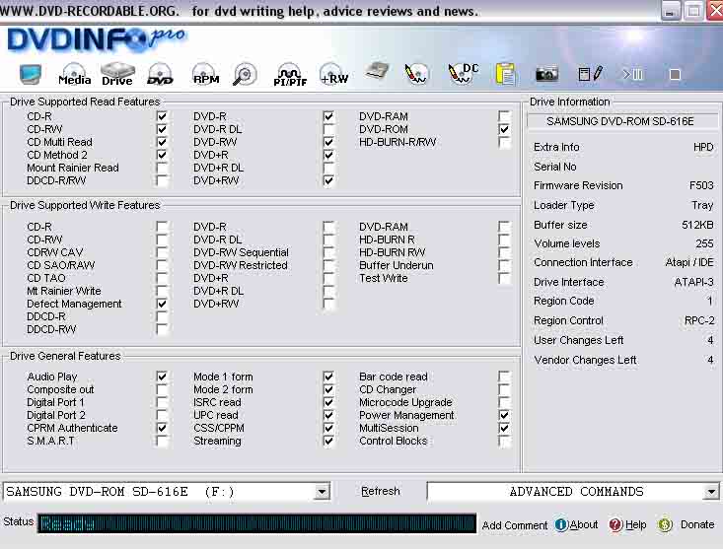This screenshot has height=549, width=723.
Task: Open the ADVANCED COMMANDS dropdown arrow
Action: [x=711, y=492]
